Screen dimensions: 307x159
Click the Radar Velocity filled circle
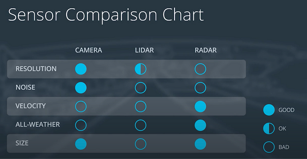[200, 106]
